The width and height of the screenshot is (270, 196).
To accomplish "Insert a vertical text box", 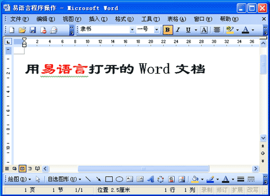I will pos(140,179).
